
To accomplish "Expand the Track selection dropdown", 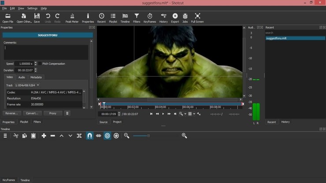I will tap(27, 85).
